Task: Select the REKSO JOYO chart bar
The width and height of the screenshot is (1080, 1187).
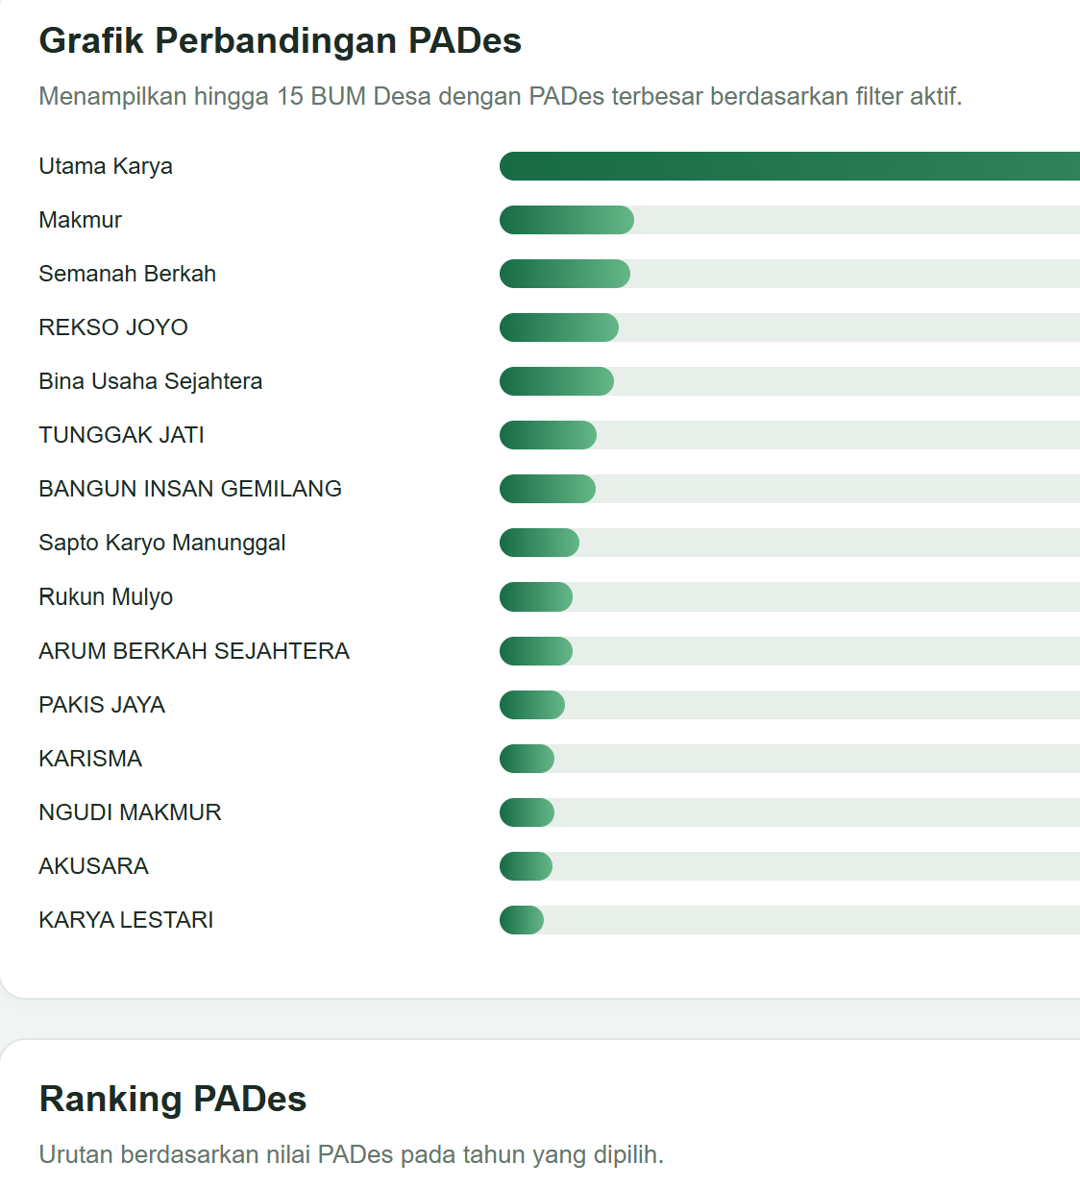Action: point(559,327)
